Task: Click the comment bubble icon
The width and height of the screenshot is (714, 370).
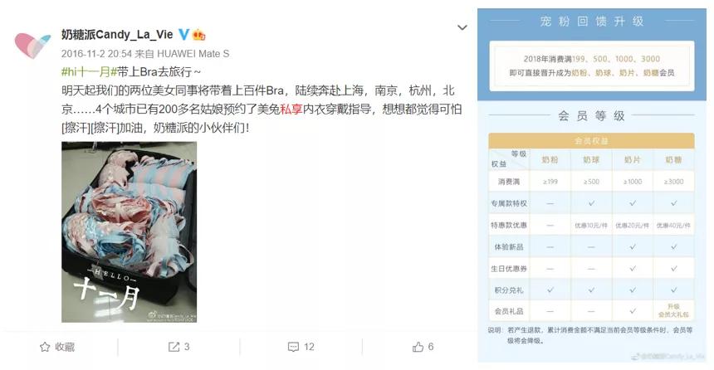Action: 293,348
